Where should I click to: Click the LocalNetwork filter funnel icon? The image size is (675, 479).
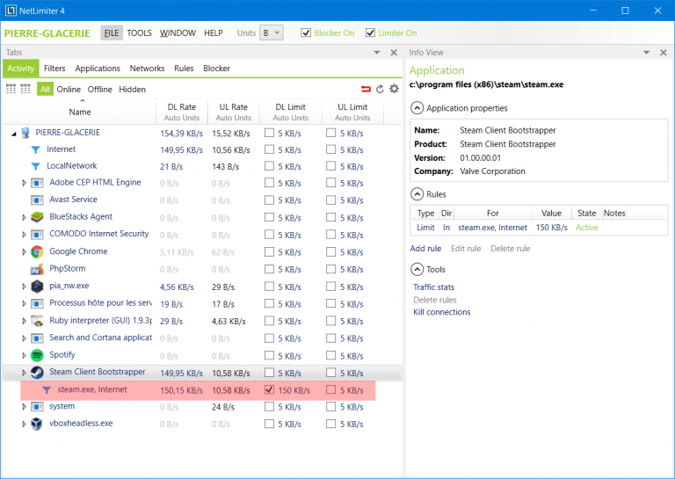click(x=36, y=166)
